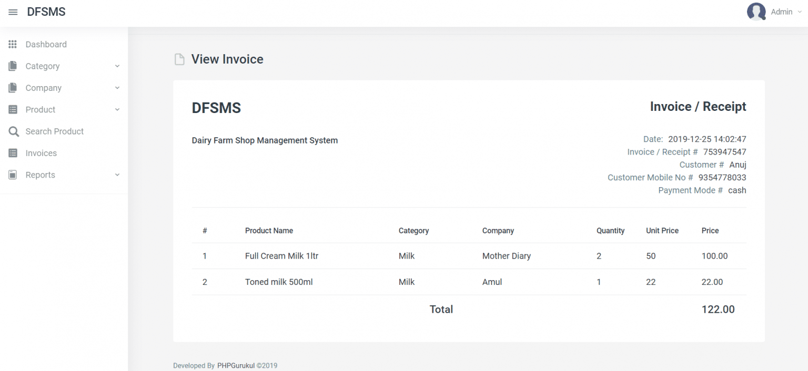Follow the PHPGurukul footer link
808x371 pixels.
(236, 366)
